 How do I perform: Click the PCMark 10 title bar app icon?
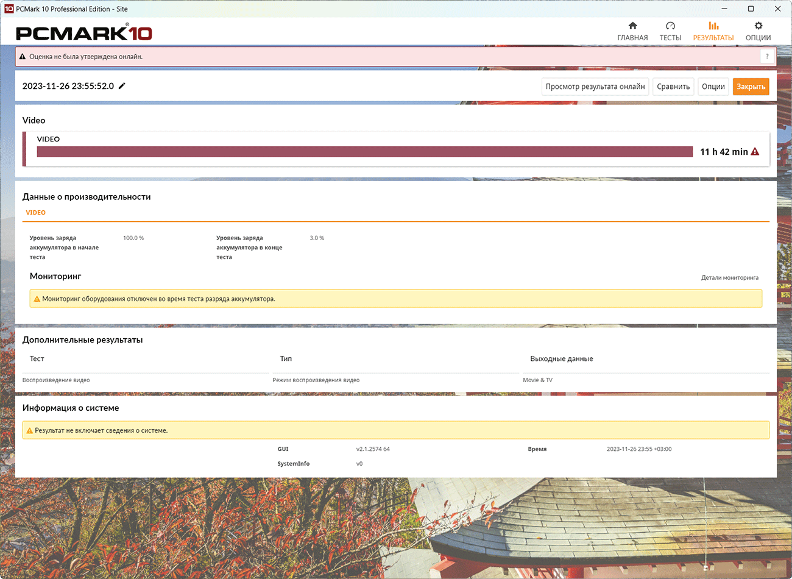[x=9, y=9]
